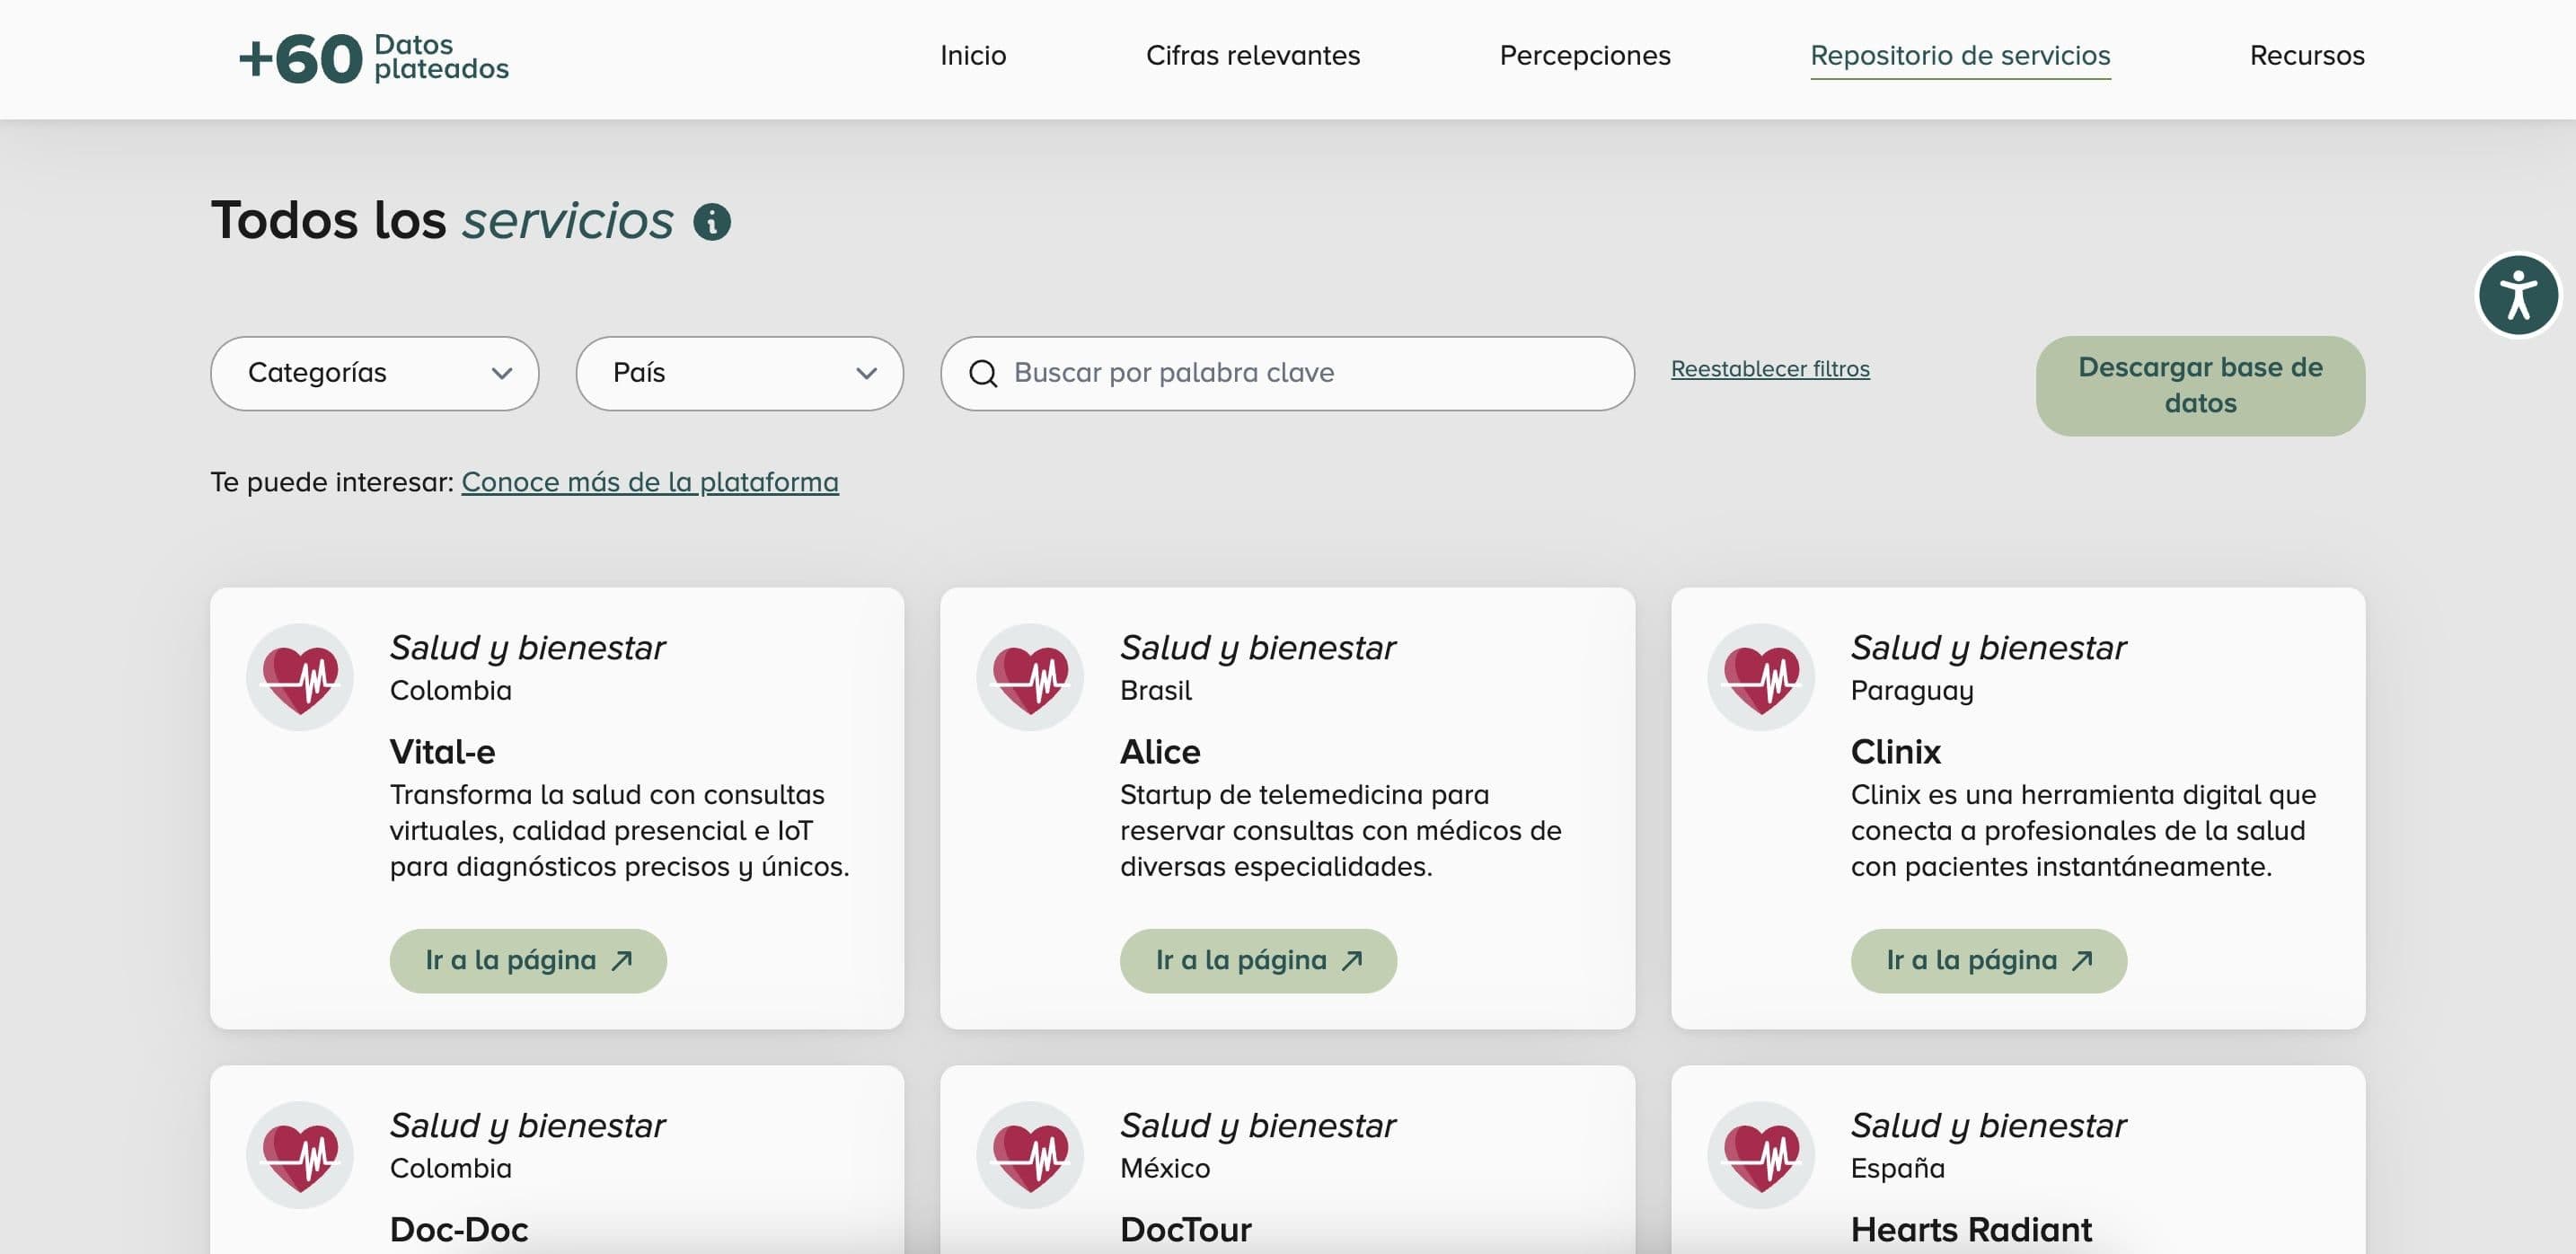Click the heart icon on the Clinix card
2576x1254 pixels.
tap(1761, 677)
